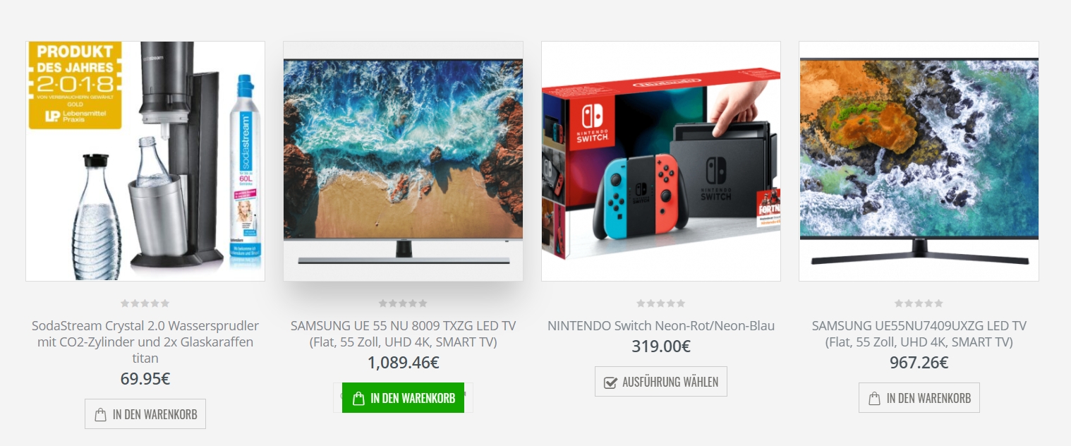Add Samsung UE55NU7409UXZG TV to Warenkorb
This screenshot has width=1071, height=446.
(x=919, y=398)
